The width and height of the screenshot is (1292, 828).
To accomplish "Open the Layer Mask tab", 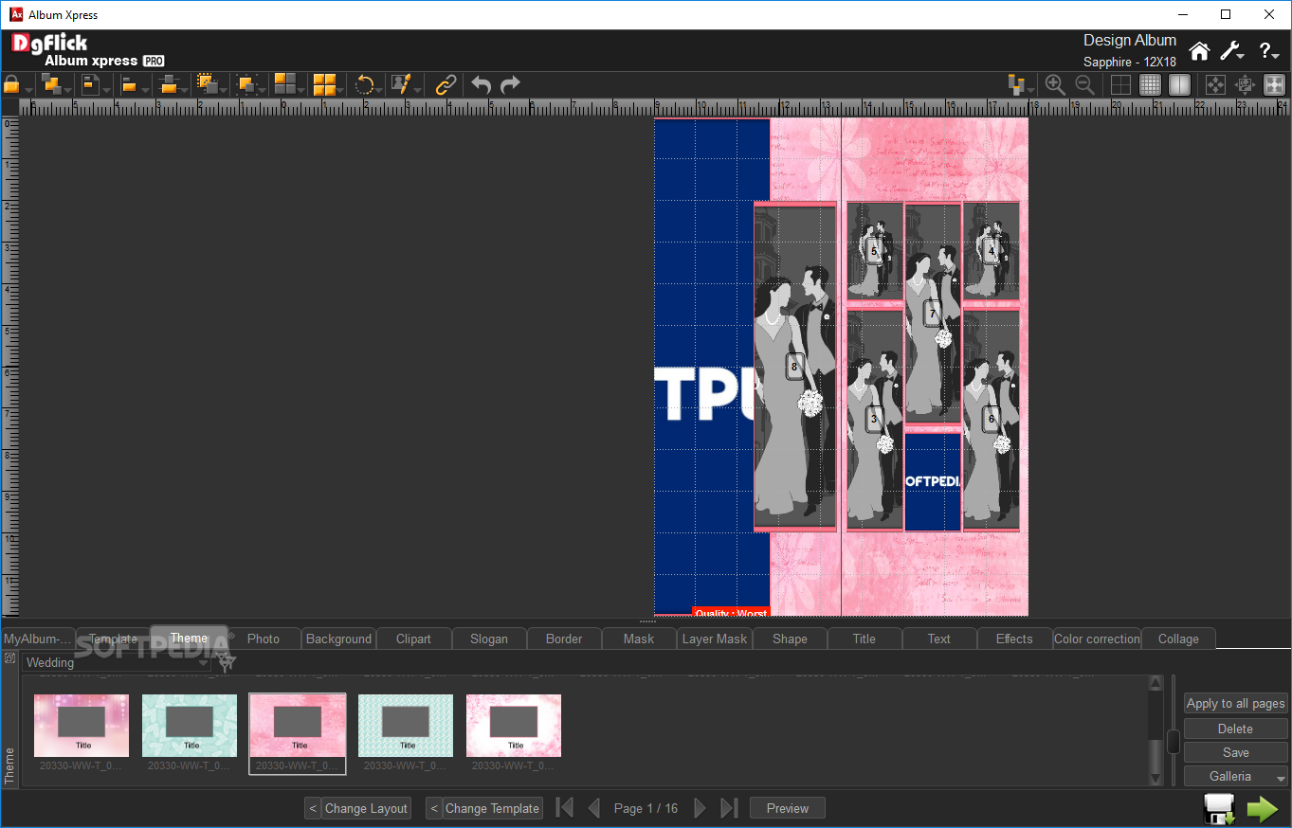I will pyautogui.click(x=715, y=639).
